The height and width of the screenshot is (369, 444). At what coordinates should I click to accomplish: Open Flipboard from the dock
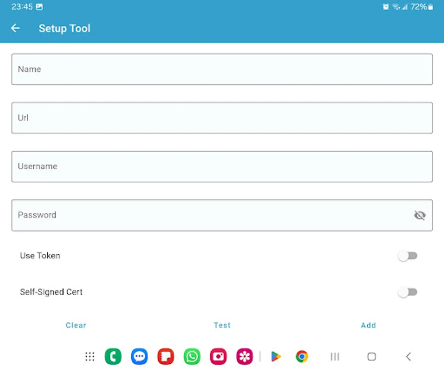165,356
